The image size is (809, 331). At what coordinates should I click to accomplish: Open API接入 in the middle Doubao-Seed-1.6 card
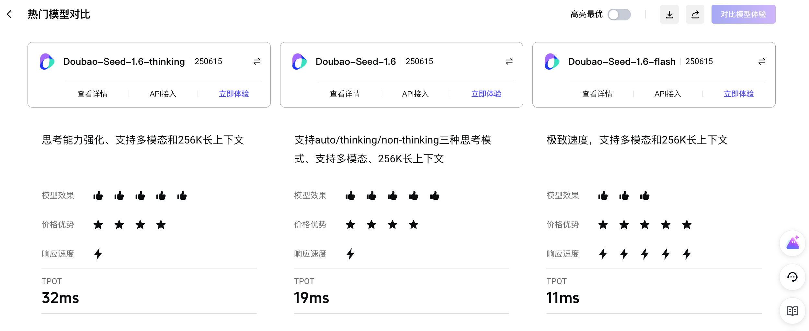(415, 94)
